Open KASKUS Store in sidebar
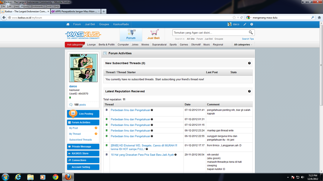 [x=83, y=153]
